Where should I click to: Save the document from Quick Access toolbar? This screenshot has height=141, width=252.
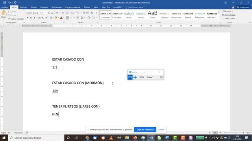4,3
